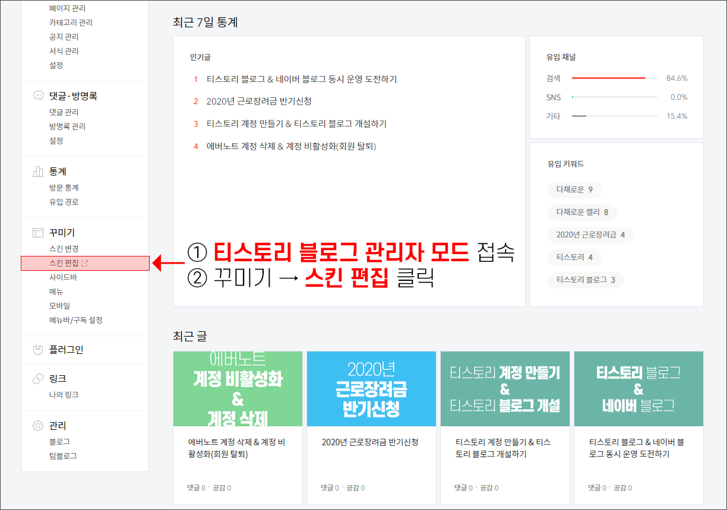Image resolution: width=727 pixels, height=510 pixels.
Task: Click the 플러그인 plug icon
Action: pyautogui.click(x=38, y=350)
